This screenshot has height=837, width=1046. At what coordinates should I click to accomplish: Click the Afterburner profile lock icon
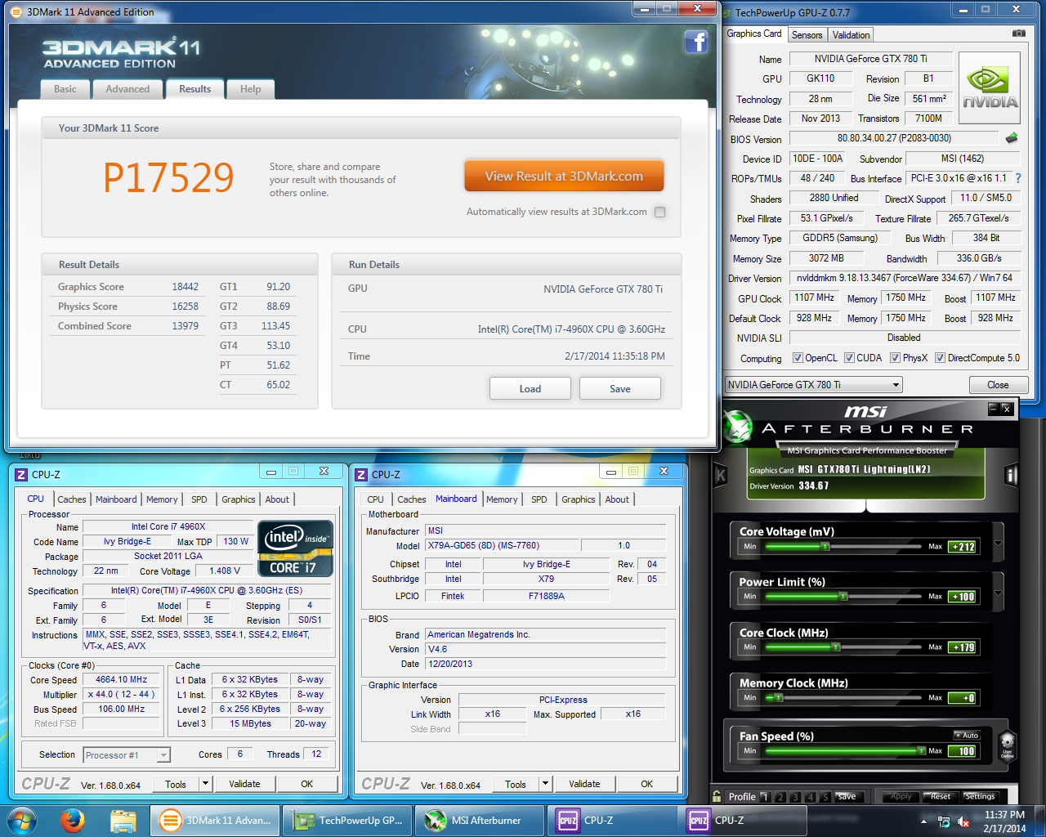click(x=717, y=796)
